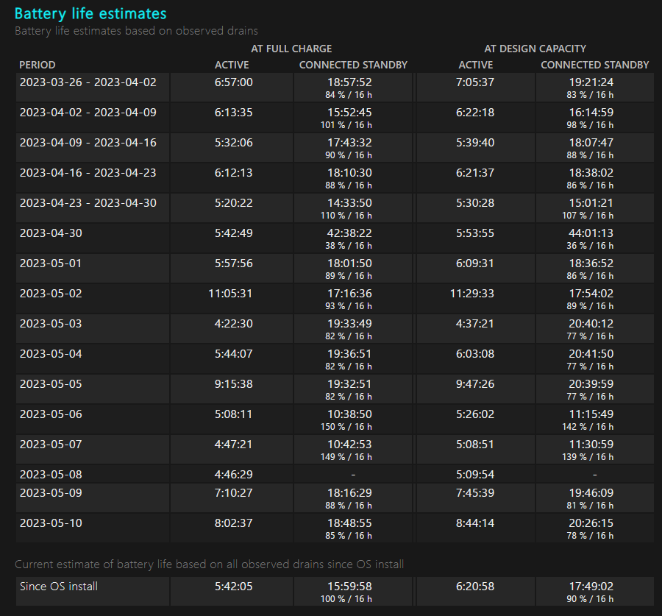
Task: Select the 2023-04-23 - 2023-04-30 period row
Action: (x=88, y=203)
